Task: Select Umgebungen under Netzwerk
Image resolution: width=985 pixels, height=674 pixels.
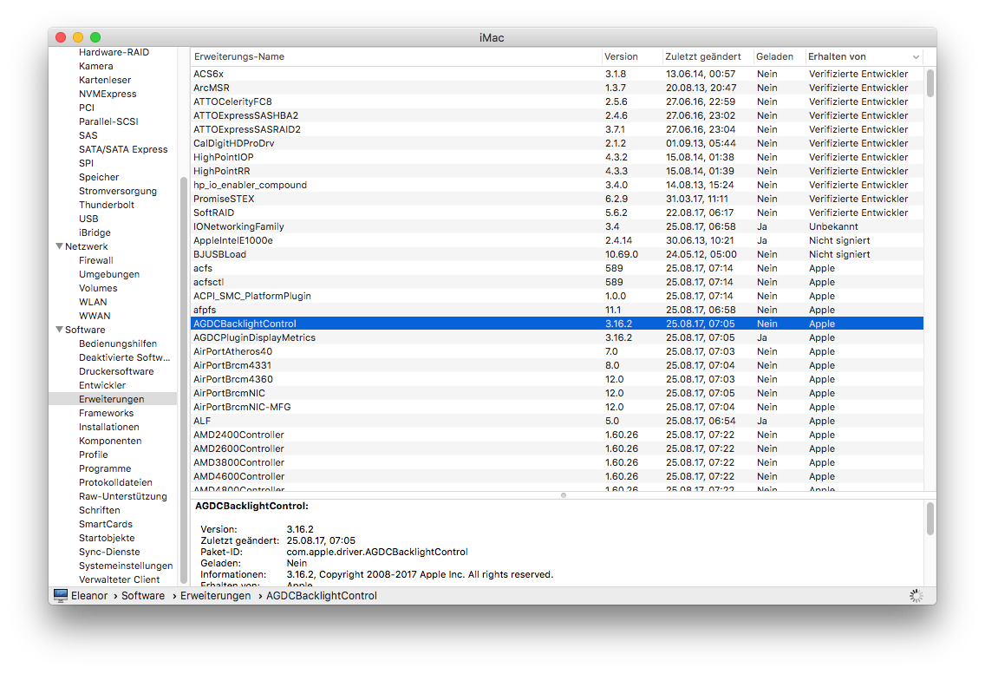Action: 109,274
